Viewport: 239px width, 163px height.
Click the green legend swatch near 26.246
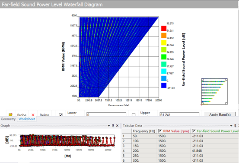click(x=164, y=57)
